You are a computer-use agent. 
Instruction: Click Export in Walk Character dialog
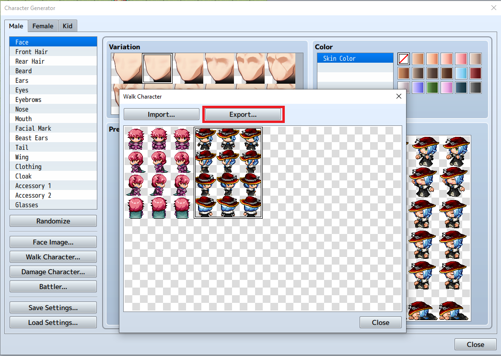click(x=243, y=114)
